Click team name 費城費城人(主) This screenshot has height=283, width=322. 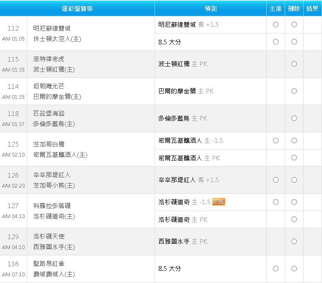tap(54, 274)
